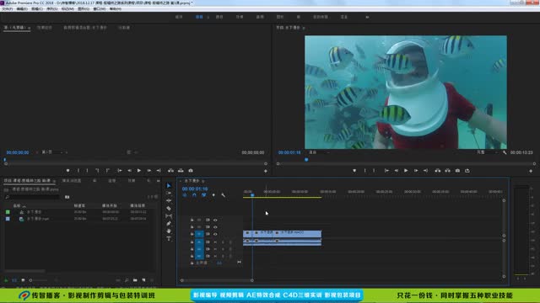Open the Sequence menu

pyautogui.click(x=51, y=9)
